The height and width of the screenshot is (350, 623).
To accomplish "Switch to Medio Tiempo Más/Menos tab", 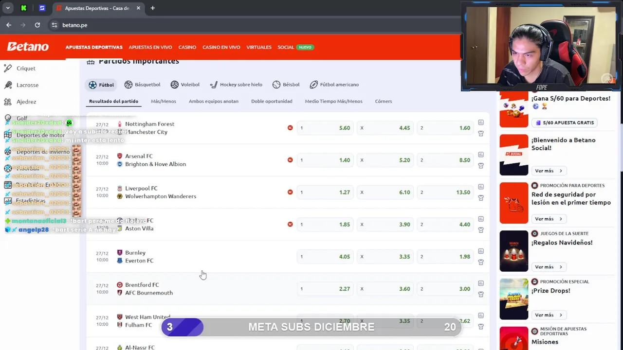I will click(333, 101).
